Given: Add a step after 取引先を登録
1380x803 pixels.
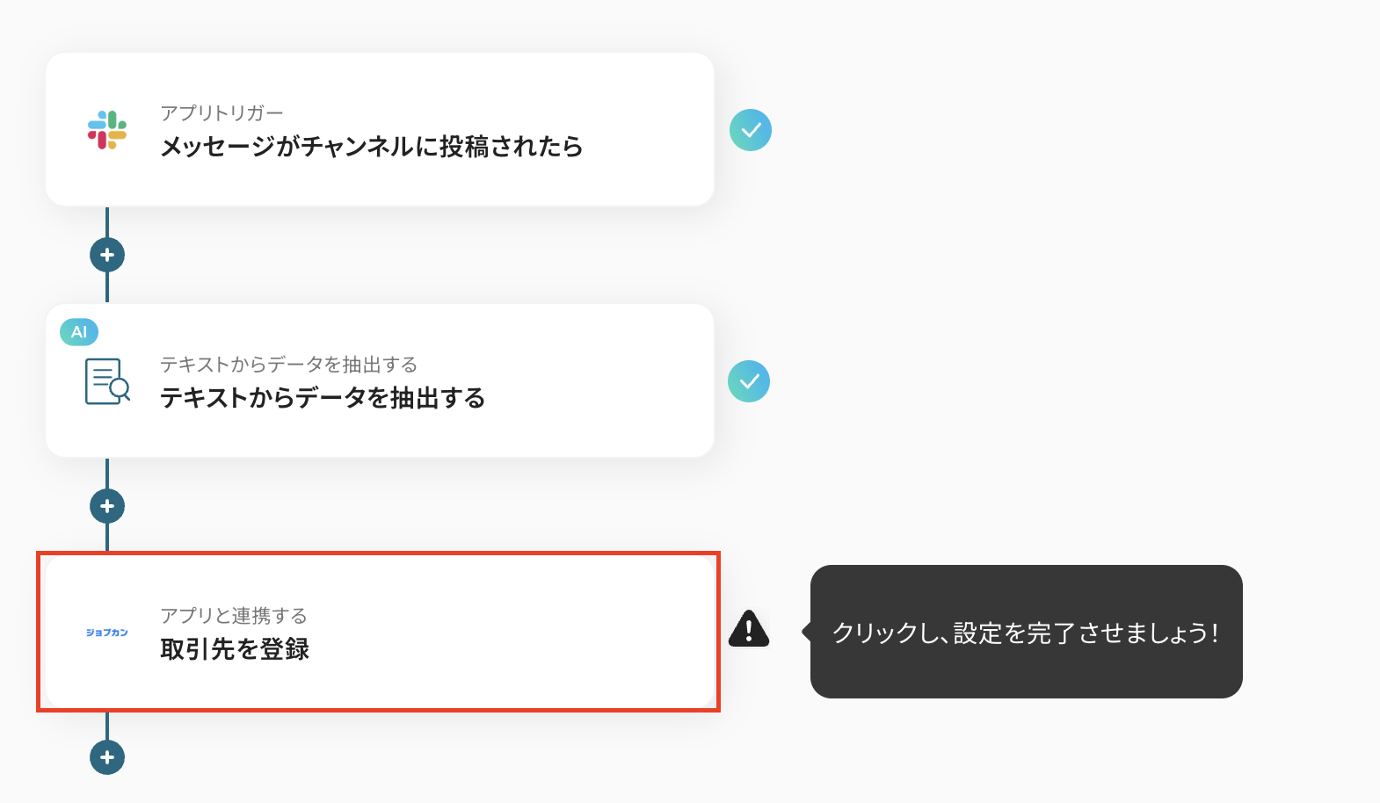Looking at the screenshot, I should (107, 757).
